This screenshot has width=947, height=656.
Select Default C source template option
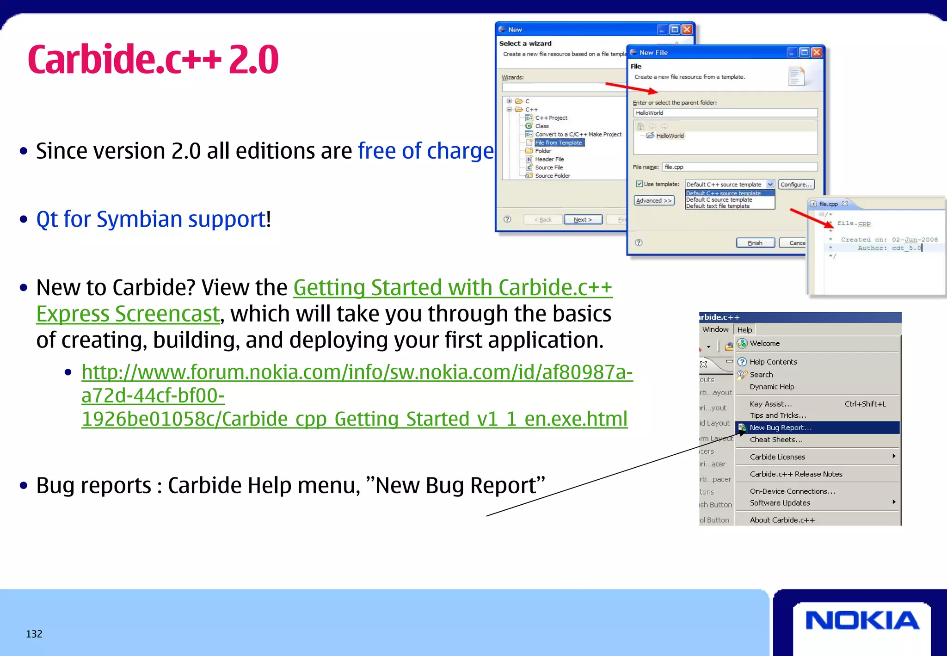coord(730,200)
